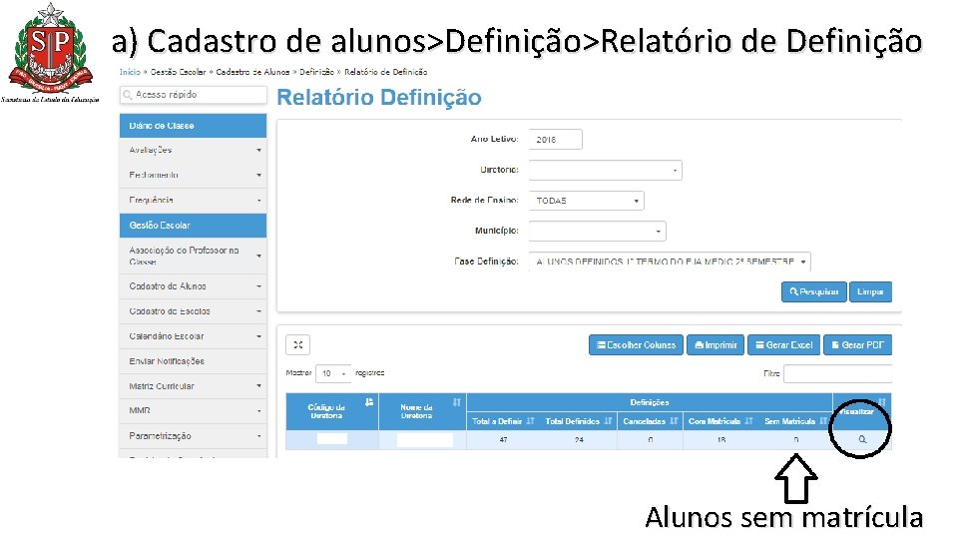Viewport: 958px width, 539px height.
Task: Select the Gestão Escolar section
Action: pos(193,225)
